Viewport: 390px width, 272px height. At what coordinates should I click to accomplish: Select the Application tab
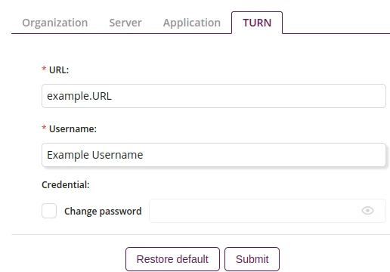point(192,23)
